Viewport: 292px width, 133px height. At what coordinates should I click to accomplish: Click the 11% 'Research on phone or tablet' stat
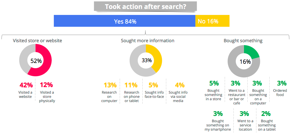click(x=131, y=92)
